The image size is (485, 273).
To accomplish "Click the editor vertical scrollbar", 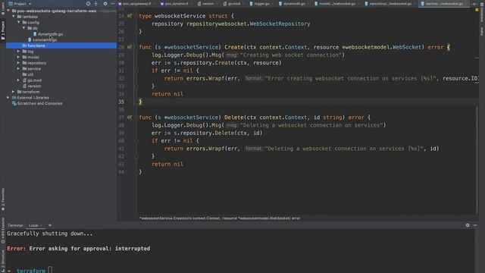I will (x=477, y=159).
